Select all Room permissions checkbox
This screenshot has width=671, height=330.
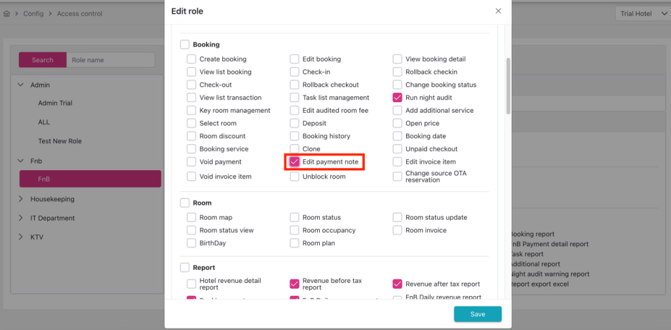pos(185,203)
